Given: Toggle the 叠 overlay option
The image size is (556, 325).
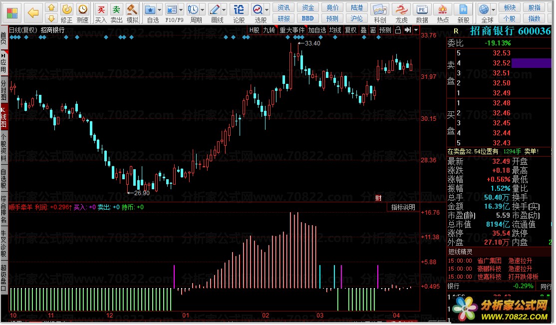Looking at the screenshot, I should 363,30.
